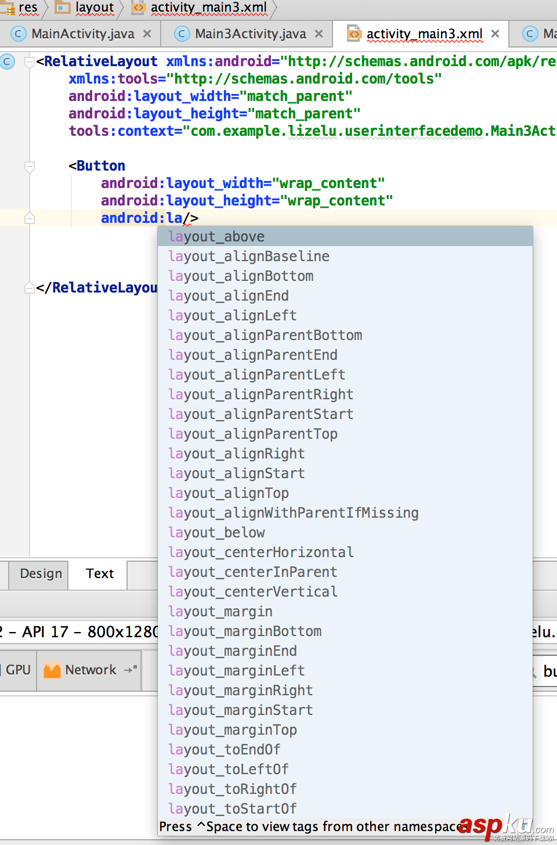The height and width of the screenshot is (845, 557).
Task: Switch to the Design tab
Action: pos(41,574)
